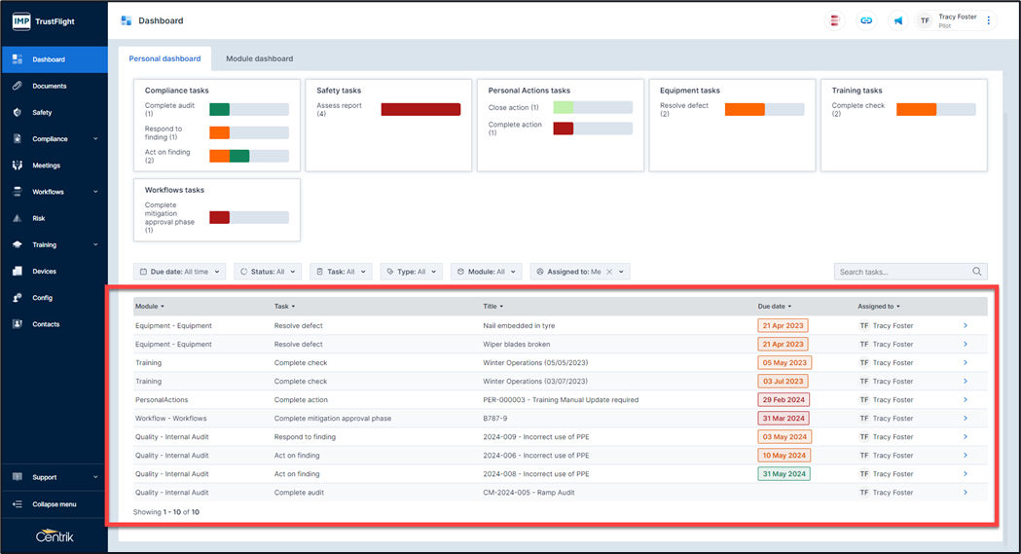Click Collapse menu at sidebar bottom
Screen dimensions: 1021x554
point(54,504)
